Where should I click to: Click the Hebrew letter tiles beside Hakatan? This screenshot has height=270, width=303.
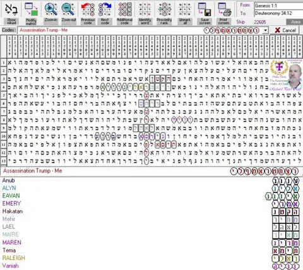pos(285,212)
